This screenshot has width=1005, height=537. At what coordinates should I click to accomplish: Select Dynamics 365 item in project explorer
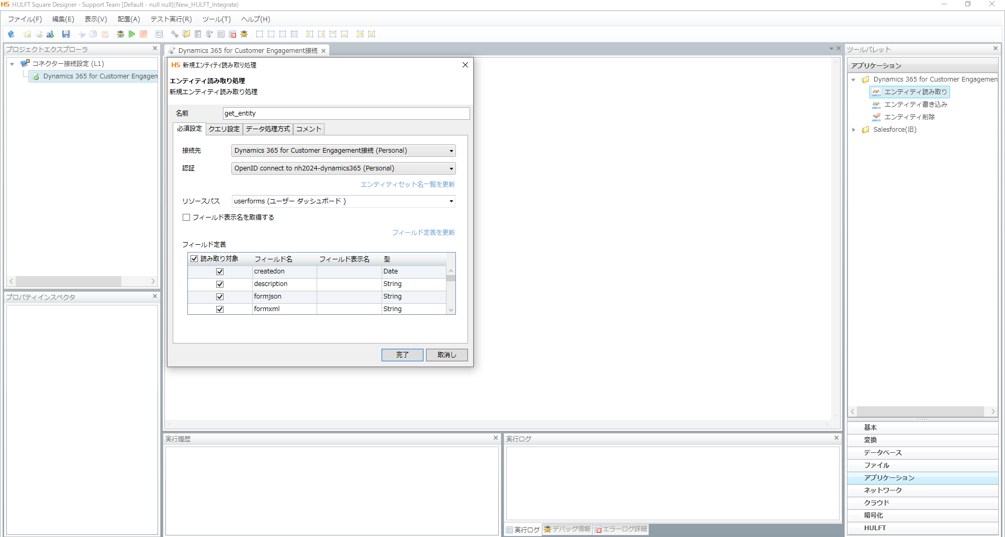[94, 76]
